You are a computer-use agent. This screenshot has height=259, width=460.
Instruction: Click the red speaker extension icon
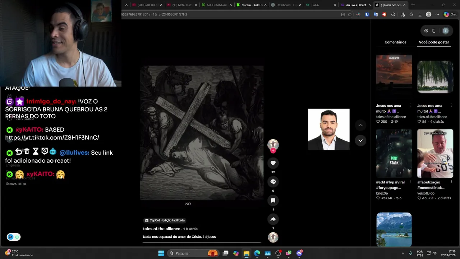384,14
